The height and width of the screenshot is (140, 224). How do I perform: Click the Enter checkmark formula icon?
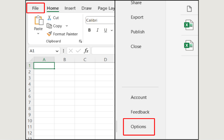[x=78, y=51]
